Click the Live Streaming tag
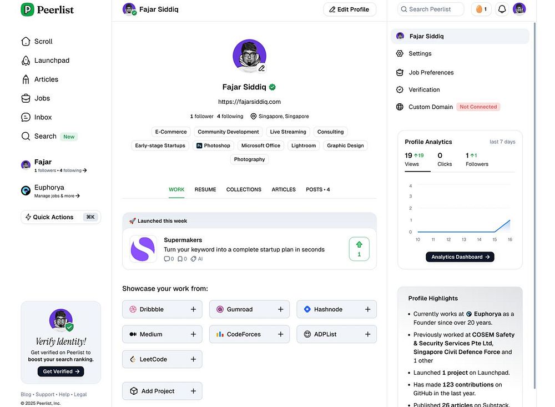555x407 pixels. coord(288,132)
